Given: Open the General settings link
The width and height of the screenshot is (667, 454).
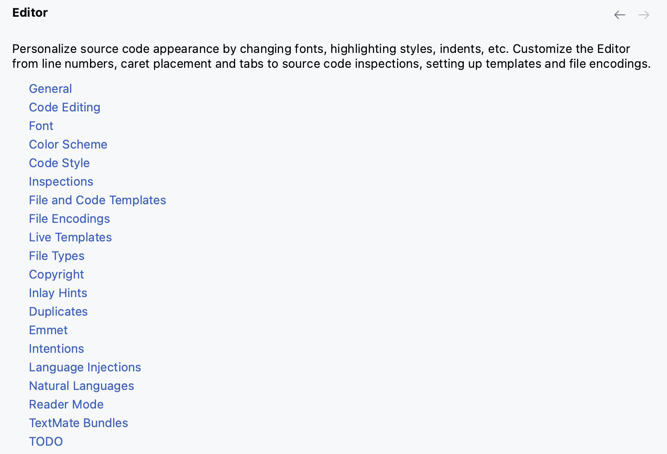Looking at the screenshot, I should 50,89.
